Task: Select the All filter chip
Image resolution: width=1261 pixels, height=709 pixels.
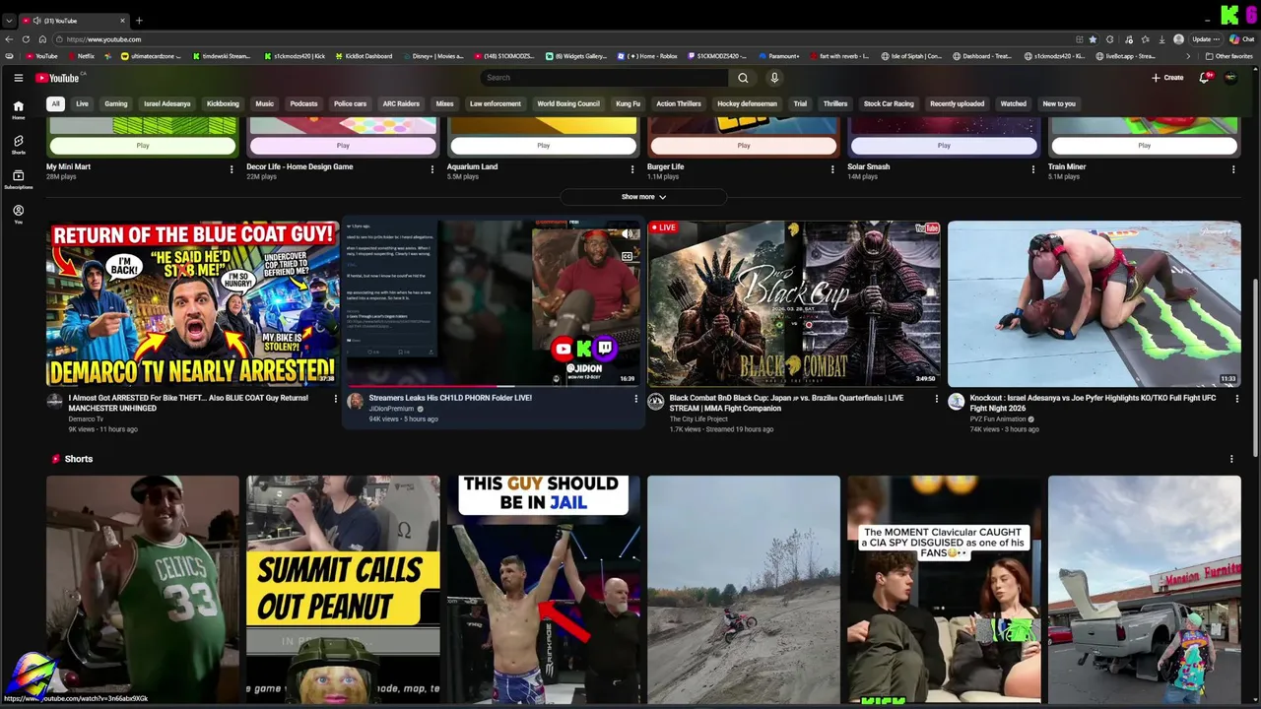Action: tap(56, 103)
